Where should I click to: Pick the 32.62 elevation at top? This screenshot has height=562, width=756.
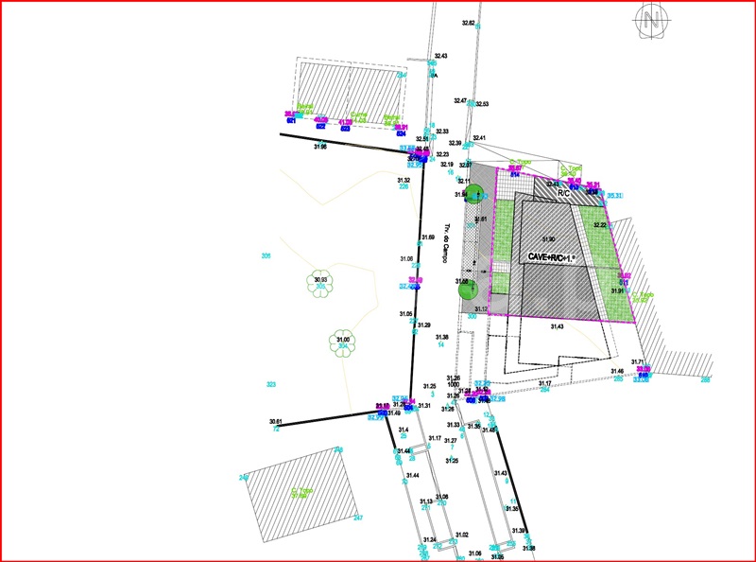pyautogui.click(x=468, y=23)
